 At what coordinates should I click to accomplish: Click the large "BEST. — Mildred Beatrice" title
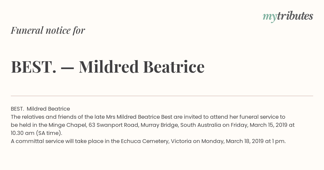[108, 67]
